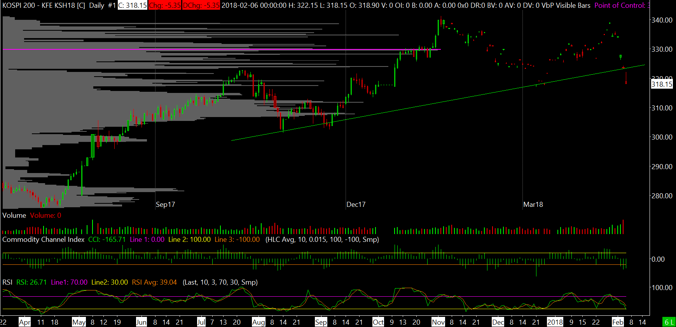This screenshot has width=676, height=327.
Task: Click the CCI: -165.71 value
Action: click(107, 240)
